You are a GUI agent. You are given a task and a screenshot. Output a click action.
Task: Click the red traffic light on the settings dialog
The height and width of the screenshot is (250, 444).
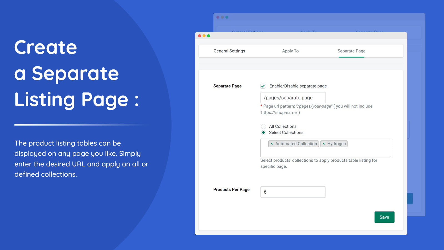(200, 36)
